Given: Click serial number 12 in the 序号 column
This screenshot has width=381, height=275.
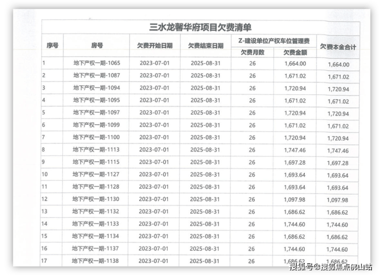Looking at the screenshot, I should (x=44, y=199).
